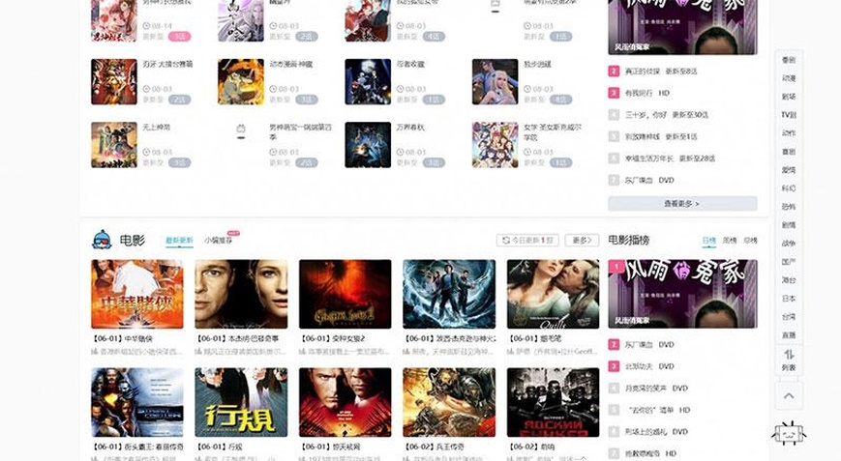This screenshot has height=461, width=841.
Task: Expand the list with 查看更多 >
Action: pos(682,204)
